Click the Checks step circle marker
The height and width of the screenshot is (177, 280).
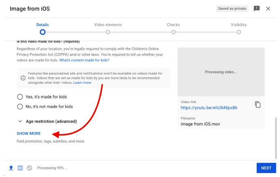[x=173, y=32]
